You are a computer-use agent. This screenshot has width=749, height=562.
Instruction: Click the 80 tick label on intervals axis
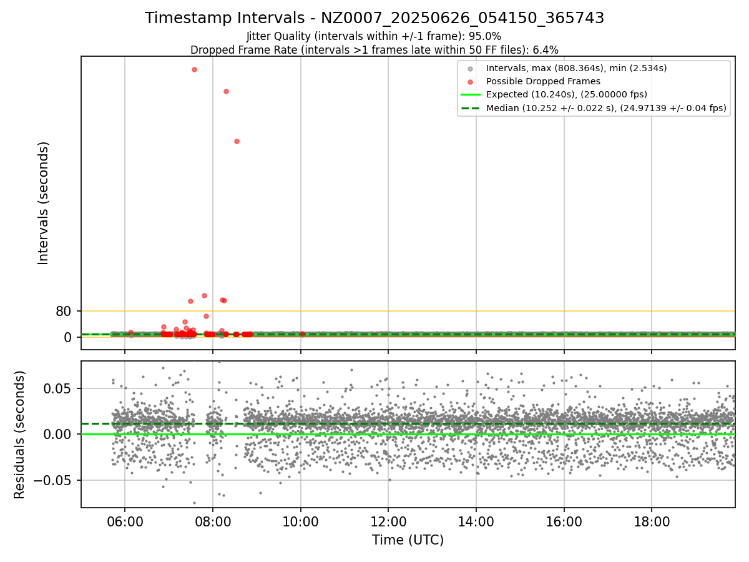pyautogui.click(x=65, y=311)
